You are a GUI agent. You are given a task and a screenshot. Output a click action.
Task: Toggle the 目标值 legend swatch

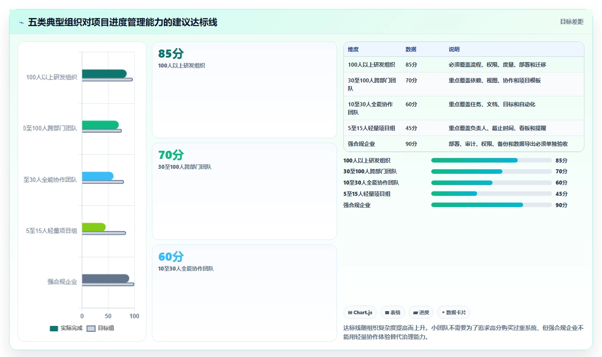click(91, 328)
